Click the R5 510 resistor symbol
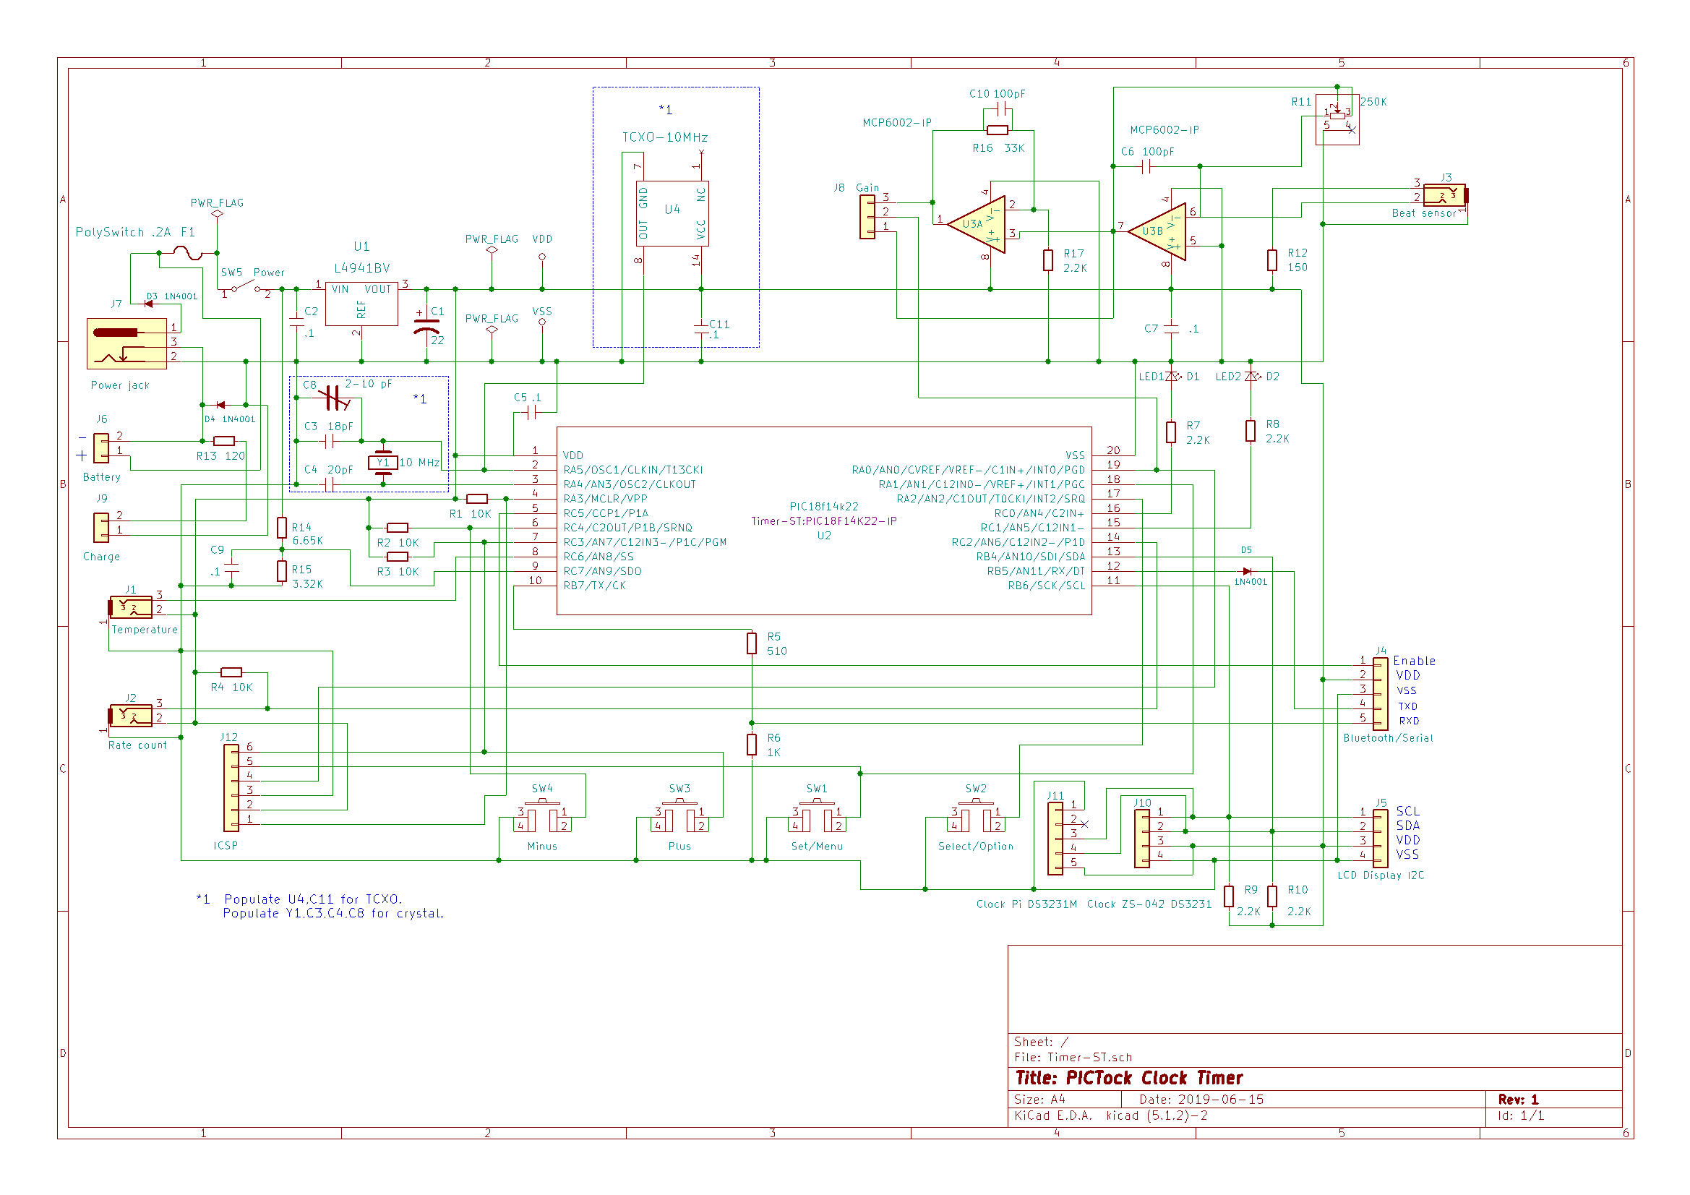The width and height of the screenshot is (1690, 1195). [752, 643]
